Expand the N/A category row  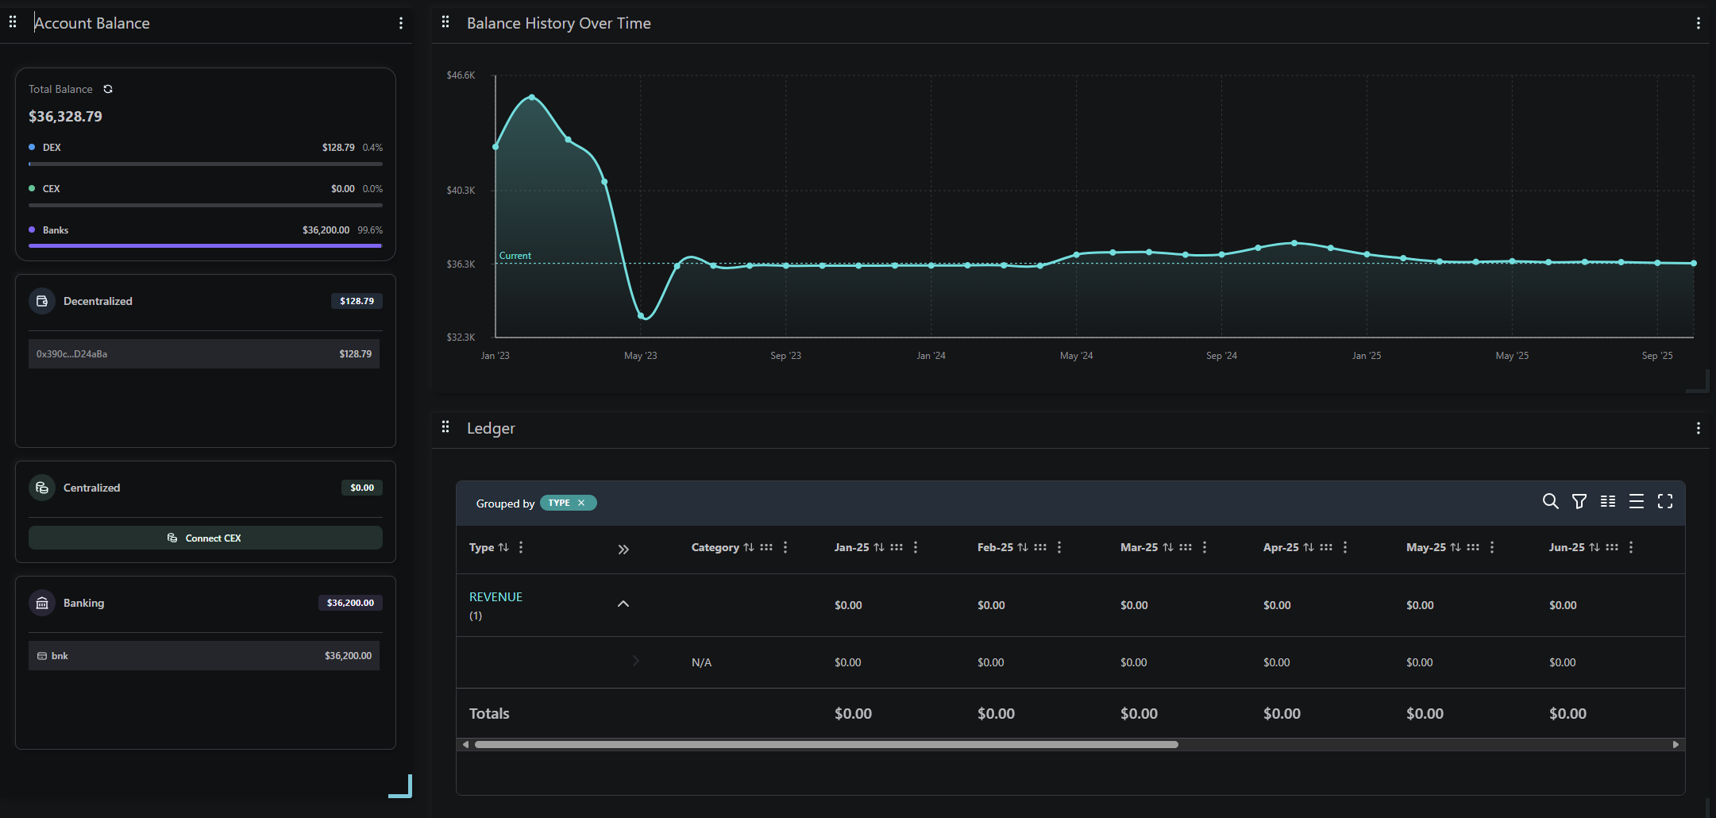pos(634,661)
